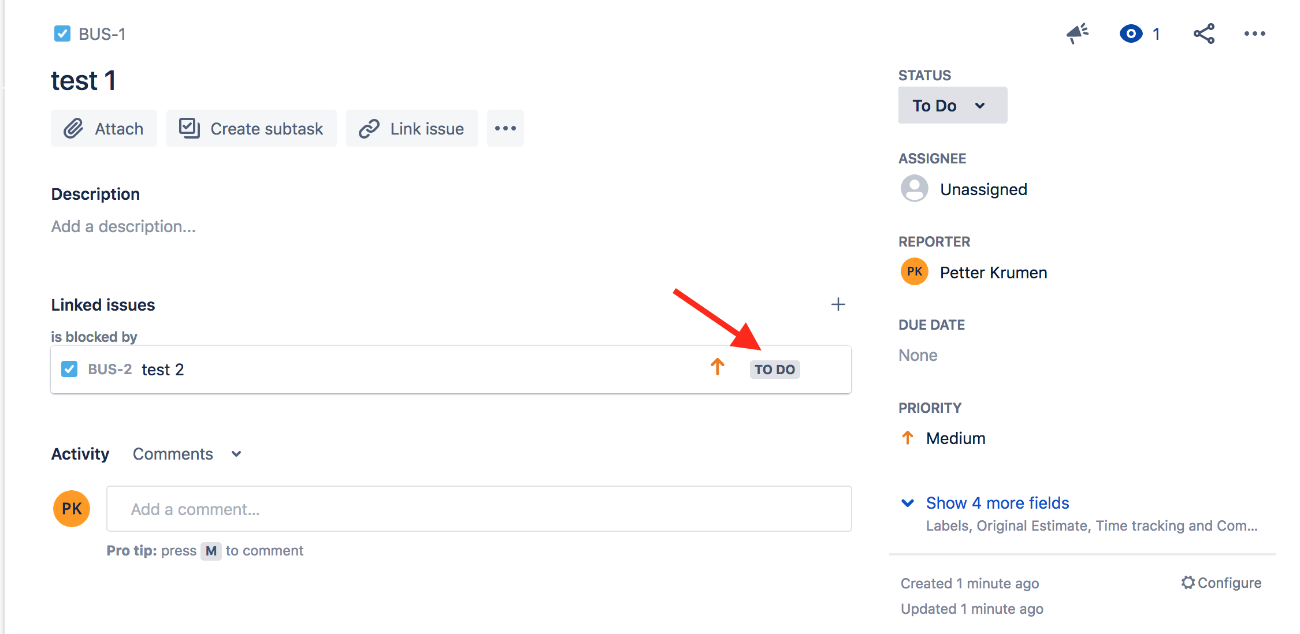Add a linked issue with plus icon

(x=838, y=304)
